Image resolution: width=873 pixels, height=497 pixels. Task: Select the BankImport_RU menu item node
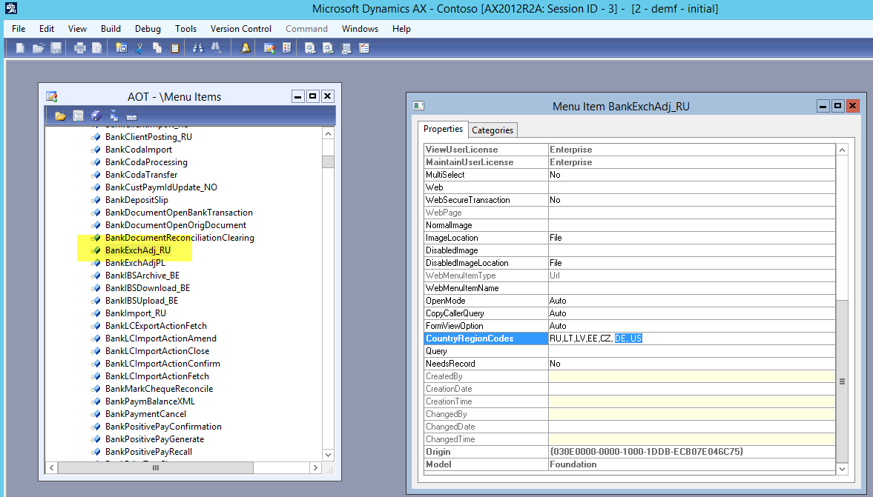pos(135,313)
